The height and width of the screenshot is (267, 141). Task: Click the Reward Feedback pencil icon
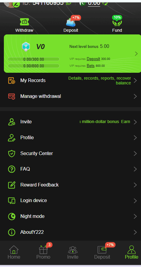pyautogui.click(x=12, y=185)
